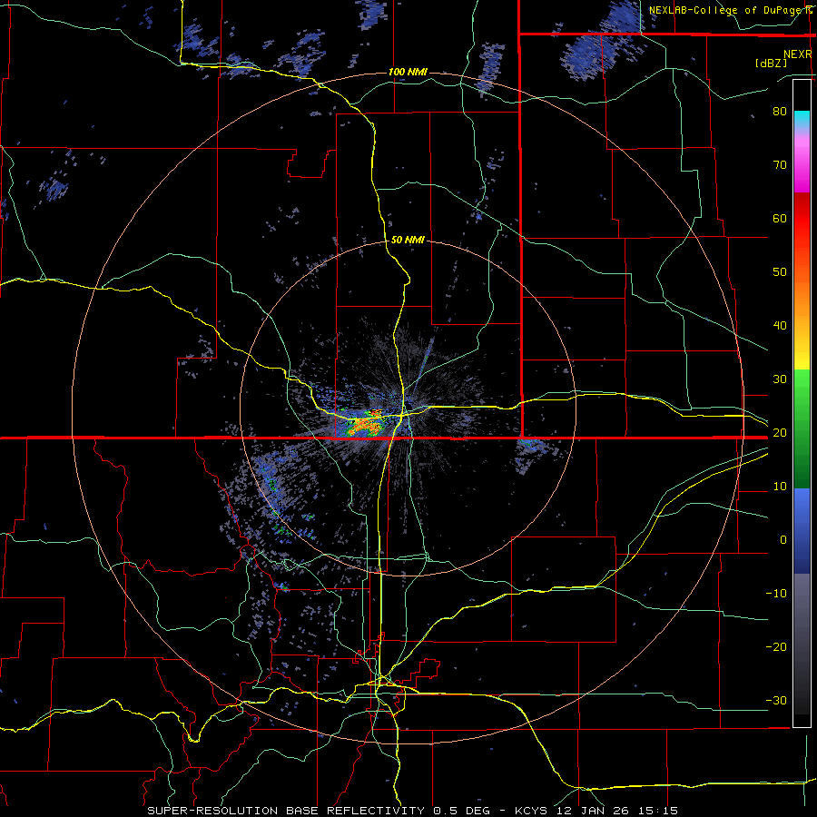Click the 50 value on reflectivity scale
This screenshot has width=817, height=817.
[x=780, y=272]
